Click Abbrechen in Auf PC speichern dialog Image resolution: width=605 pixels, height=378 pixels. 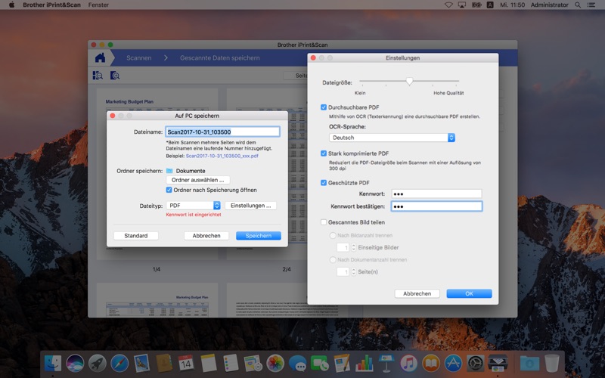click(x=206, y=236)
